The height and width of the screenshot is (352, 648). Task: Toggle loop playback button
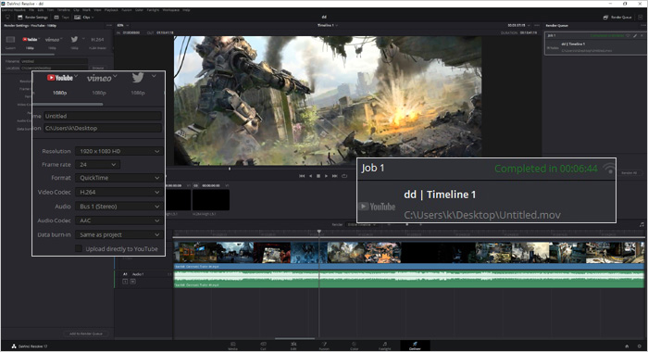[x=344, y=176]
